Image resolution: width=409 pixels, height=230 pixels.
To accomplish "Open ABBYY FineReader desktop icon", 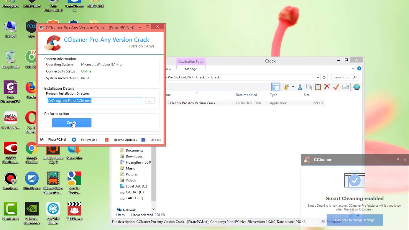I will tap(10, 153).
